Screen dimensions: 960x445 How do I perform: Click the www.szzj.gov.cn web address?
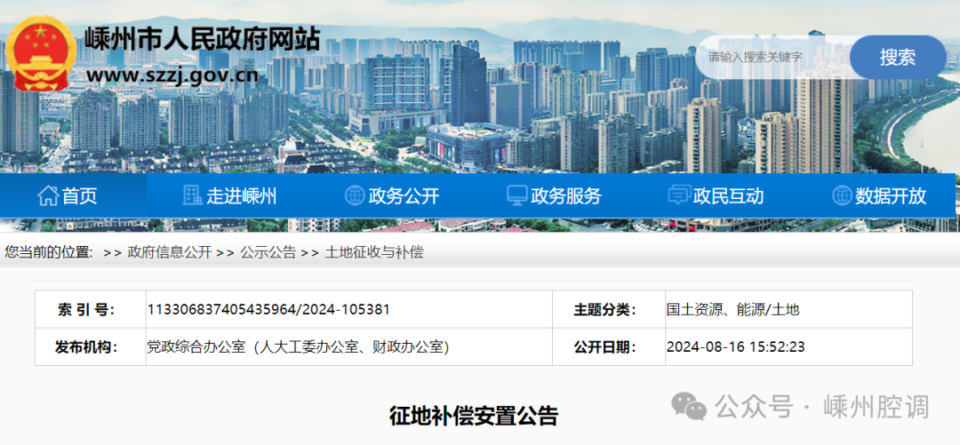click(172, 75)
